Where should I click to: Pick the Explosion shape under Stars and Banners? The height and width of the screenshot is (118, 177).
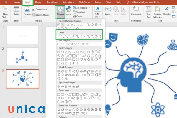[59, 109]
